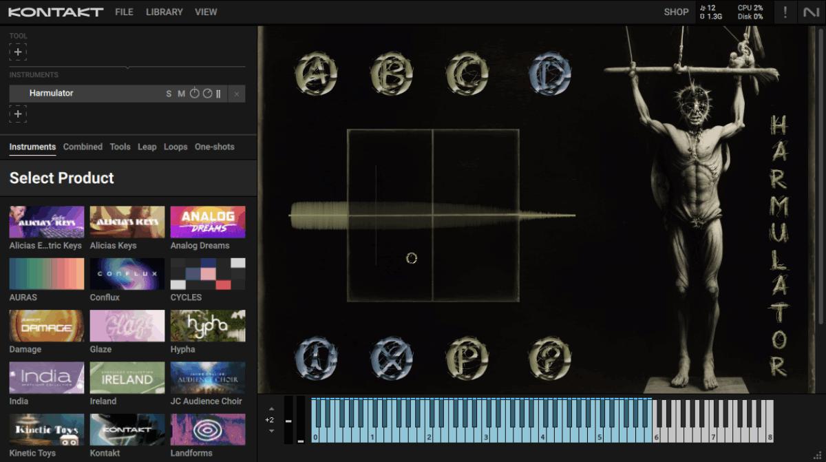Select the Ireland product thumbnail

tap(127, 377)
